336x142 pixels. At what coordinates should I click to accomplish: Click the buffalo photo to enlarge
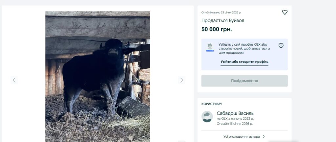coord(98,76)
